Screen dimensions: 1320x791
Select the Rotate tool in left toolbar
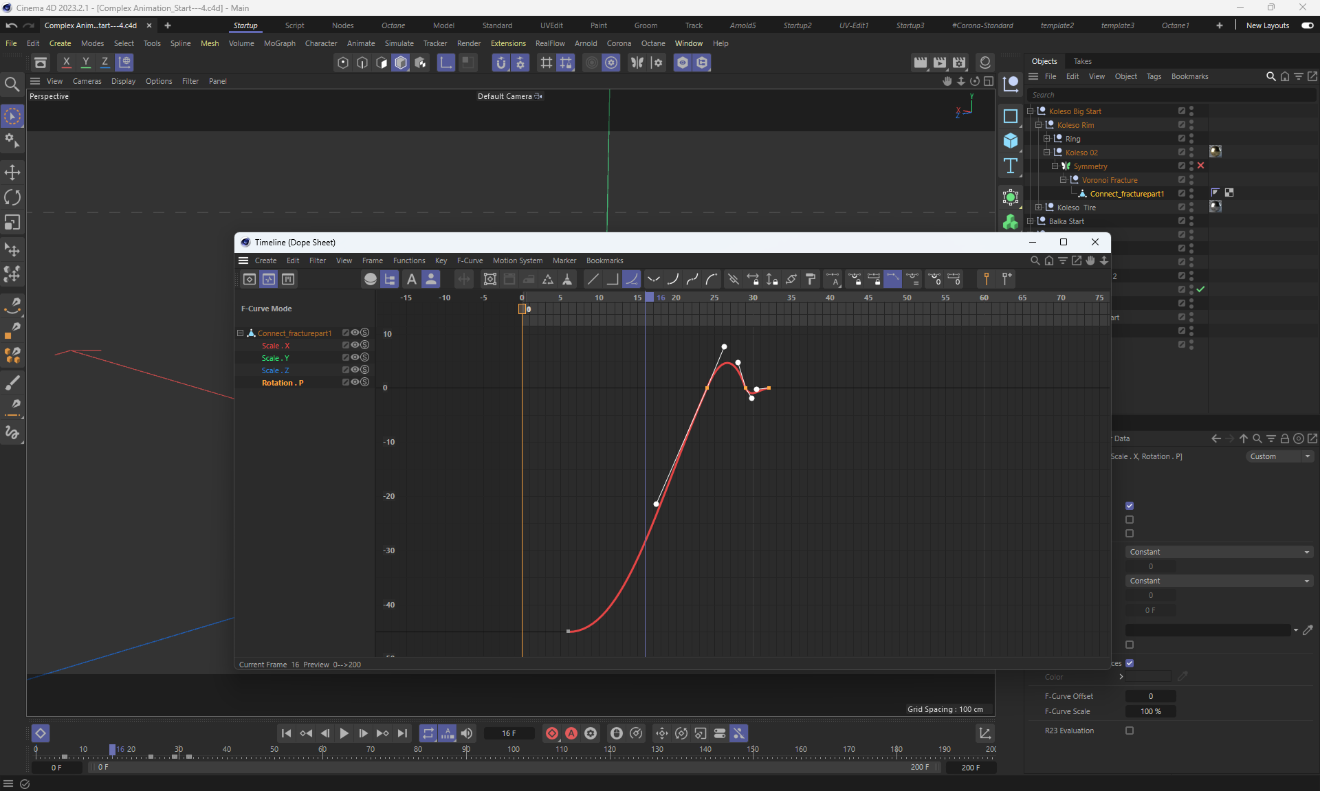click(x=12, y=197)
